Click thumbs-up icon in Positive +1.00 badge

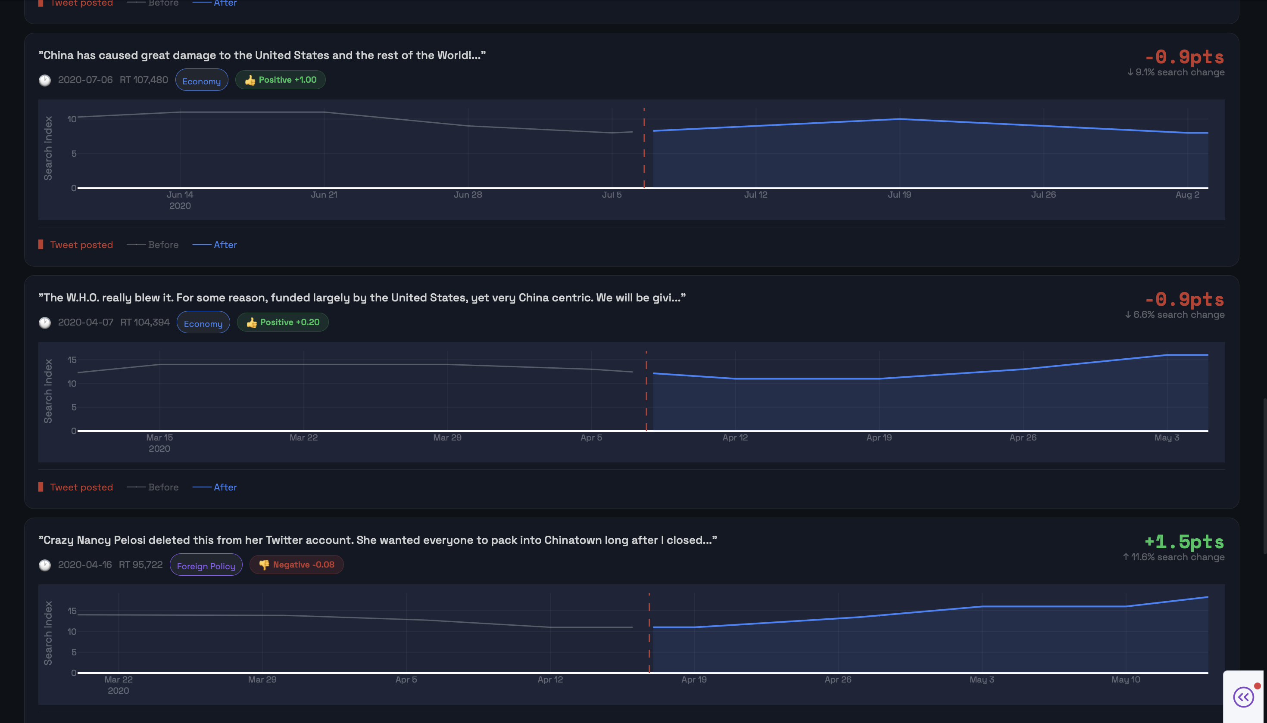[x=250, y=80]
